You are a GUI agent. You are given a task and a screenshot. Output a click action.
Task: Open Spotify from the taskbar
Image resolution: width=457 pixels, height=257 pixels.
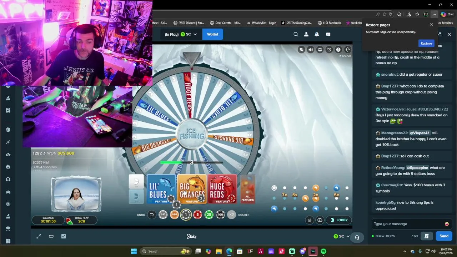click(323, 251)
